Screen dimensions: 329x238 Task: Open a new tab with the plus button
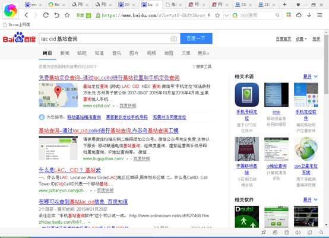[284, 4]
